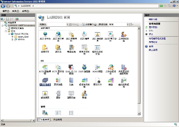Open the Help (H) menu

point(26,11)
